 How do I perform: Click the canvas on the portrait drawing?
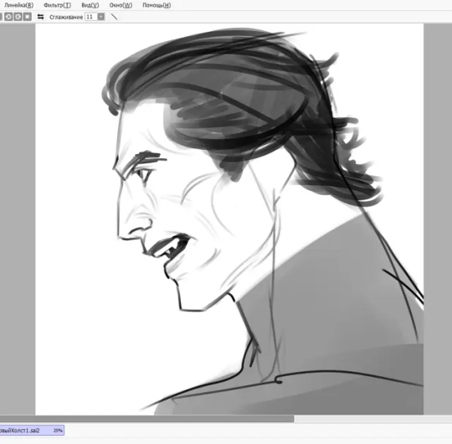point(229,219)
